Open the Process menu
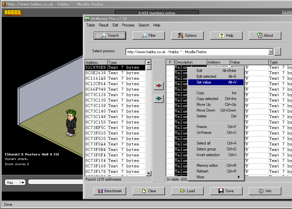Screen dimensions: 292x209 128,25
